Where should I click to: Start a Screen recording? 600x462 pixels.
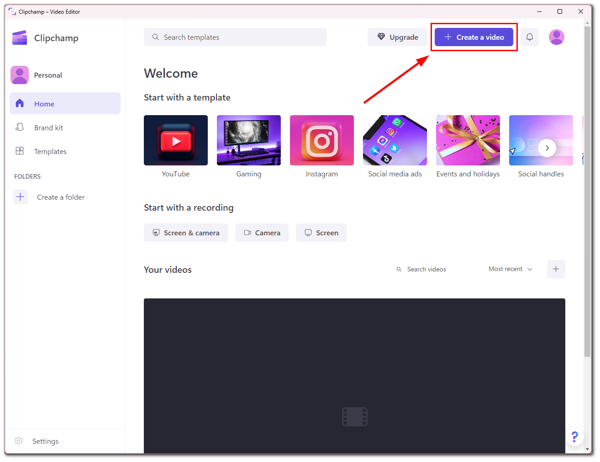(321, 233)
